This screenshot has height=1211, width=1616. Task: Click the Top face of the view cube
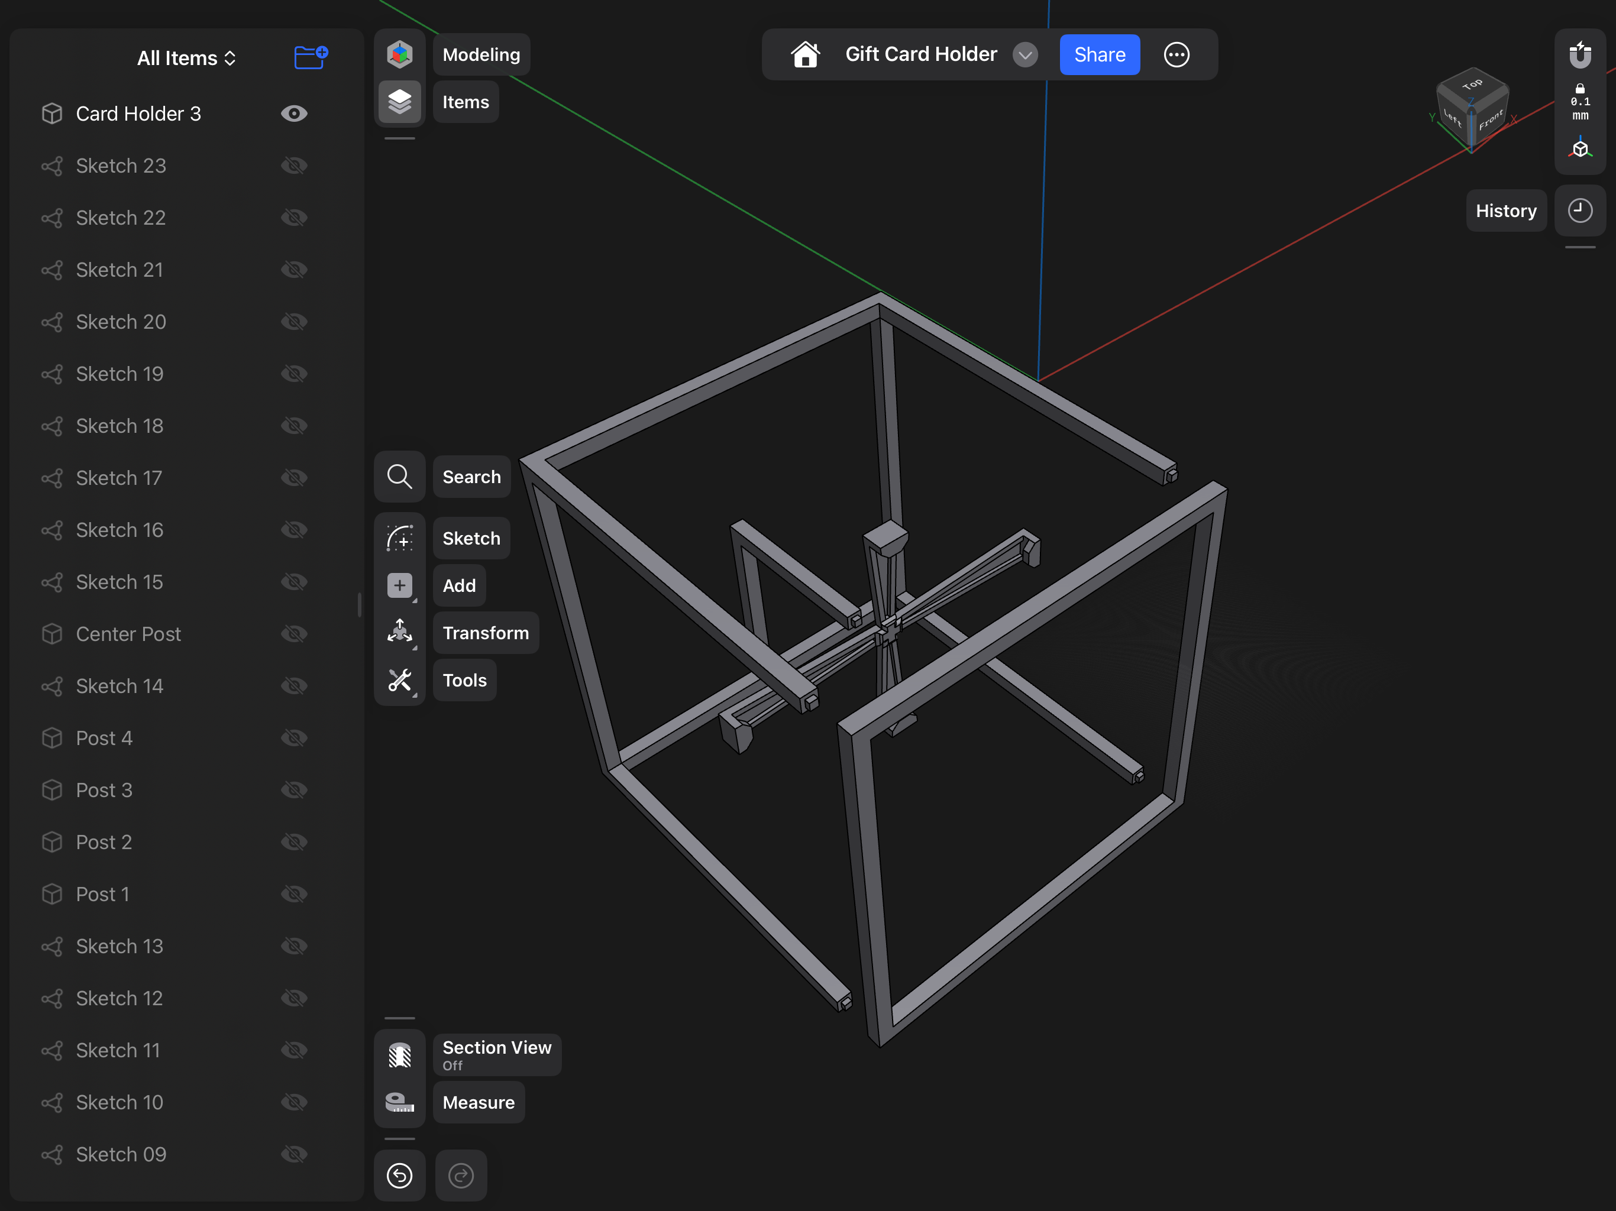(1472, 84)
